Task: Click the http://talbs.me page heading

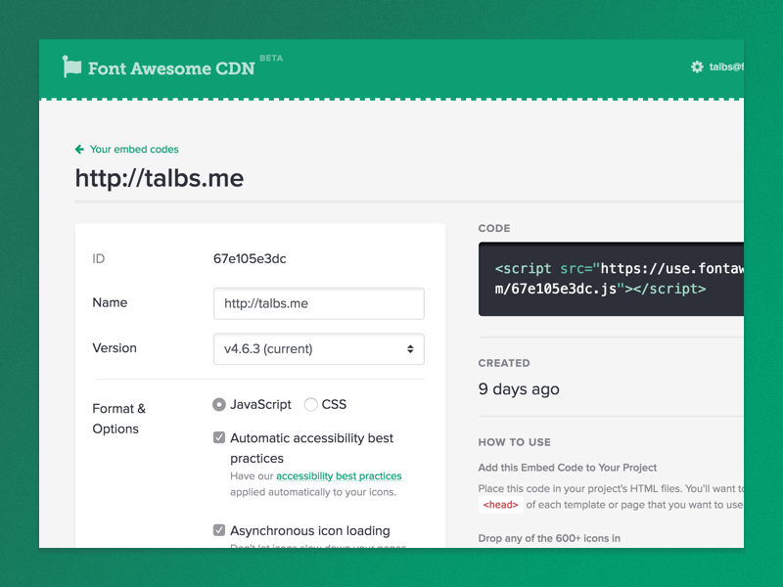Action: coord(160,178)
